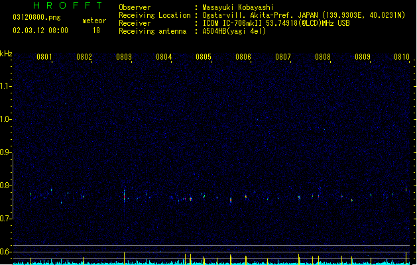Click the date stamp 02.03.12 08:00
This screenshot has height=265, width=417.
(x=40, y=30)
